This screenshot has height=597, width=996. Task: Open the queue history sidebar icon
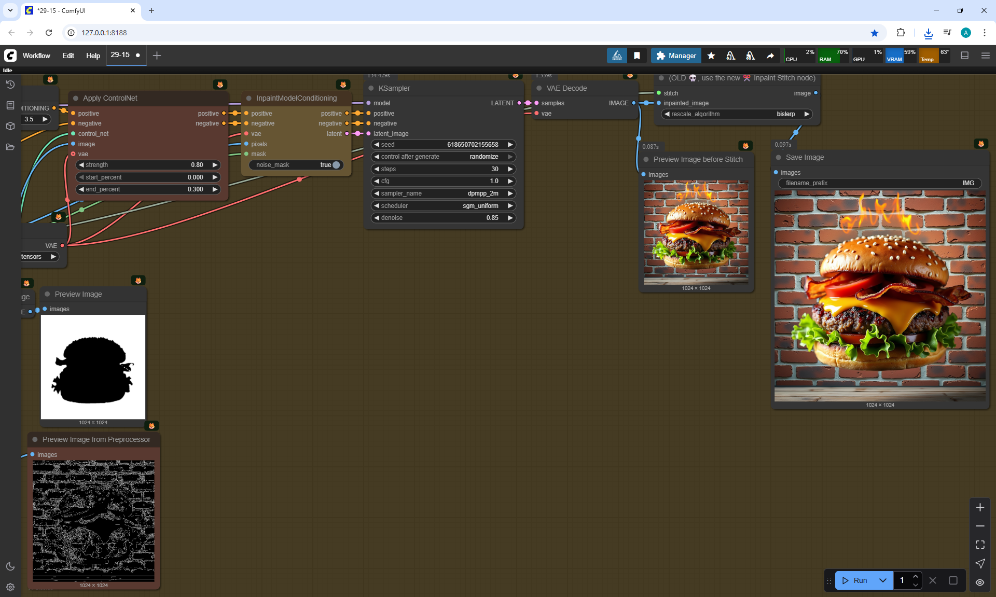[x=10, y=85]
